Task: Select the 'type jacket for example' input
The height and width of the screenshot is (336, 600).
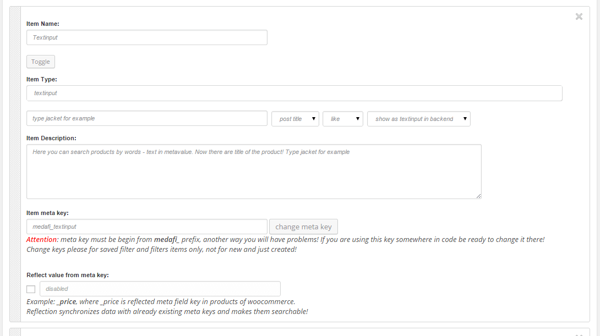Action: click(x=146, y=119)
